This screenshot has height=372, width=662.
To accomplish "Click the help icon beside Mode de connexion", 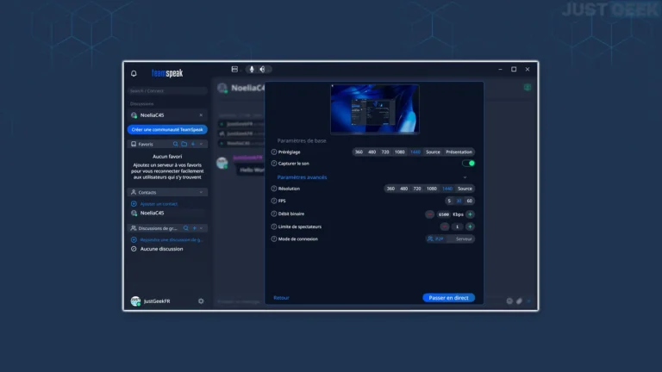I will click(x=274, y=239).
